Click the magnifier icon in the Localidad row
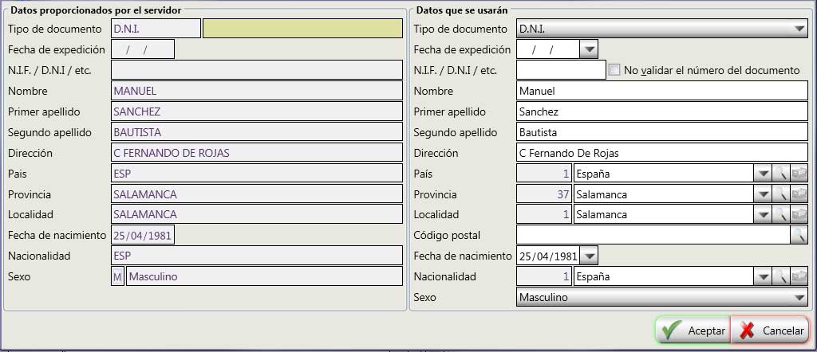Image resolution: width=817 pixels, height=352 pixels. coord(782,215)
